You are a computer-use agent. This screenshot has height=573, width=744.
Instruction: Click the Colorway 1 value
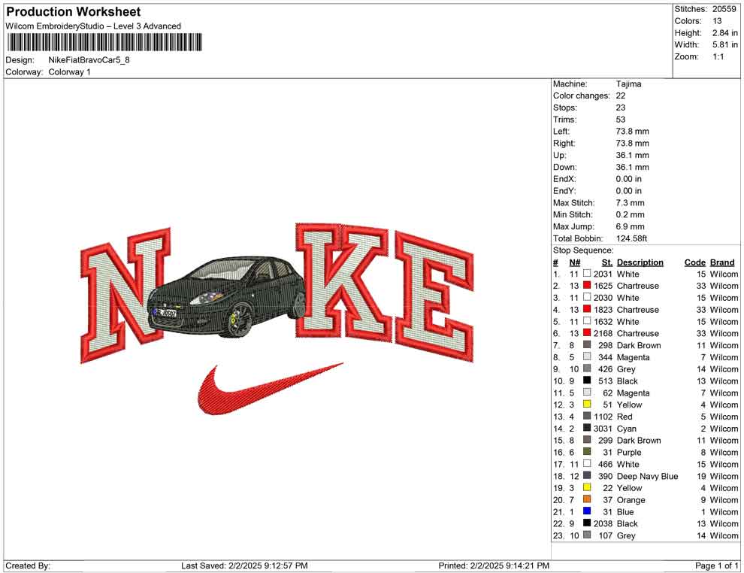[69, 71]
